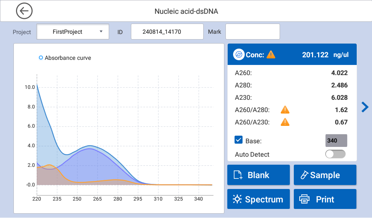Expand next panel with right chevron
372x218 pixels.
[x=365, y=107]
